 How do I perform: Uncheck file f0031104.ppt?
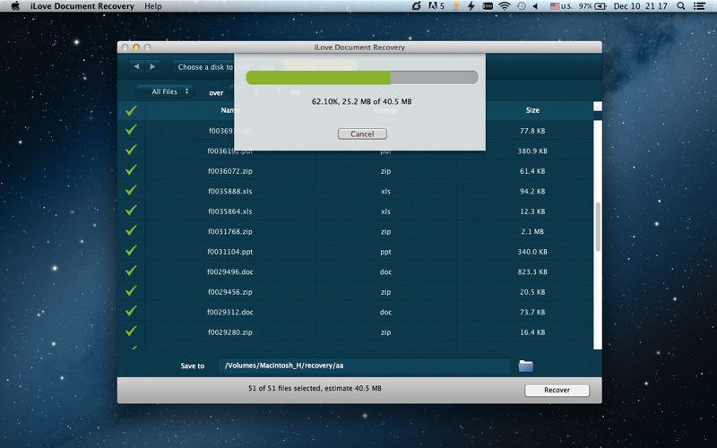tap(131, 251)
